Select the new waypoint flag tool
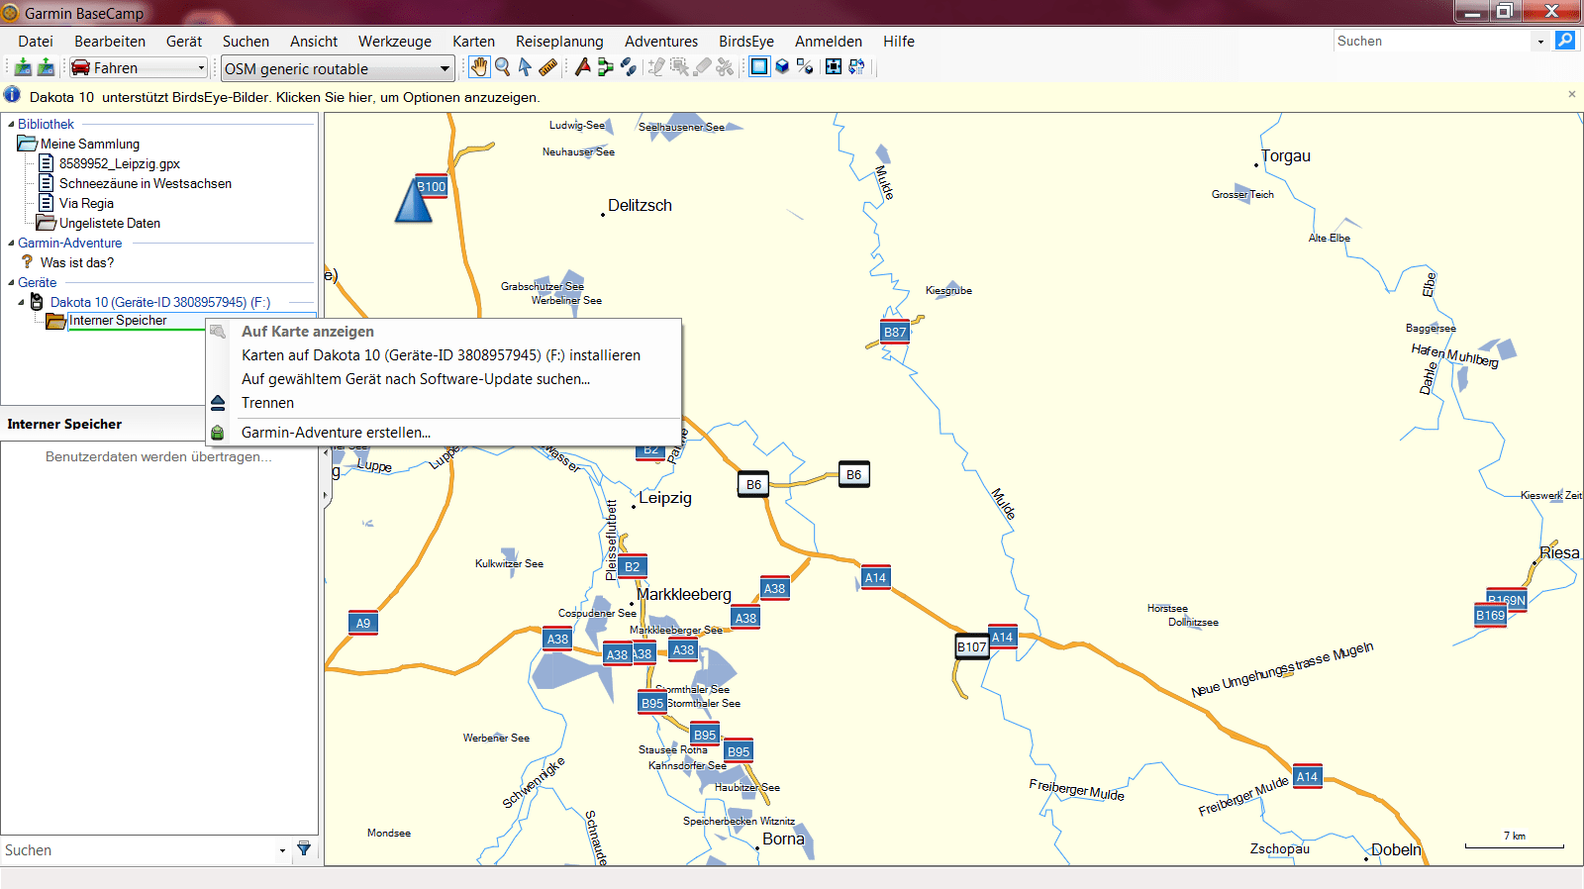Screen dimensions: 1584x889 coord(583,67)
